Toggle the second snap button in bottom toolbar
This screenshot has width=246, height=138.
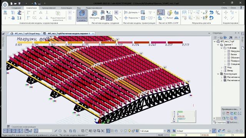point(9,131)
